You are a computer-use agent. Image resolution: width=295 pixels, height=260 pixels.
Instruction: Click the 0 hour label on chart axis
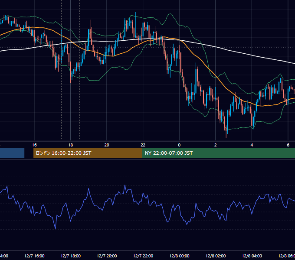pyautogui.click(x=179, y=145)
